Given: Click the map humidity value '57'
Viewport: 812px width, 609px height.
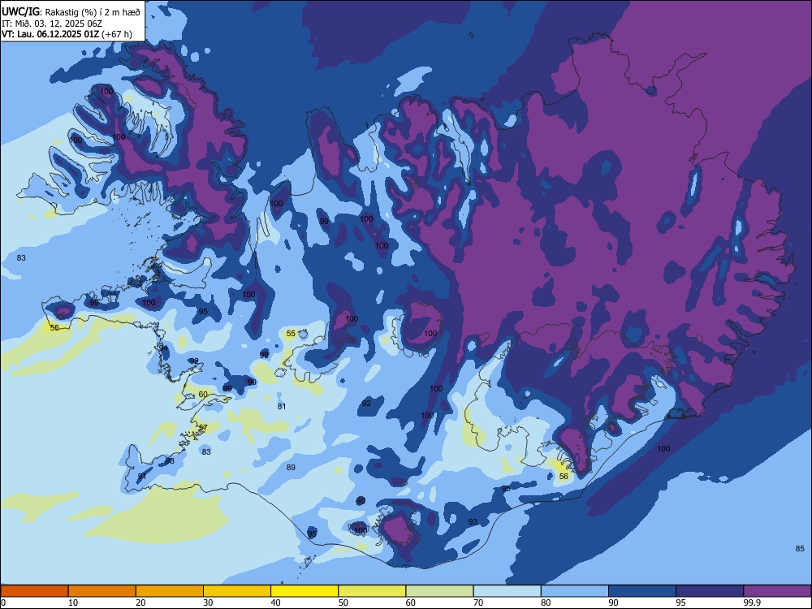Looking at the screenshot, I should 203,428.
